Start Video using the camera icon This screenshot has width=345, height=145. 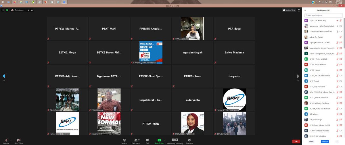[19, 141]
